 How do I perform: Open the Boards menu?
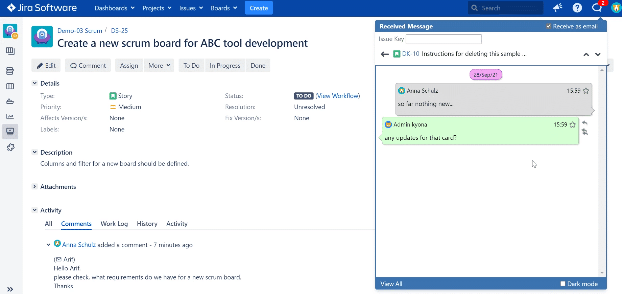click(224, 8)
